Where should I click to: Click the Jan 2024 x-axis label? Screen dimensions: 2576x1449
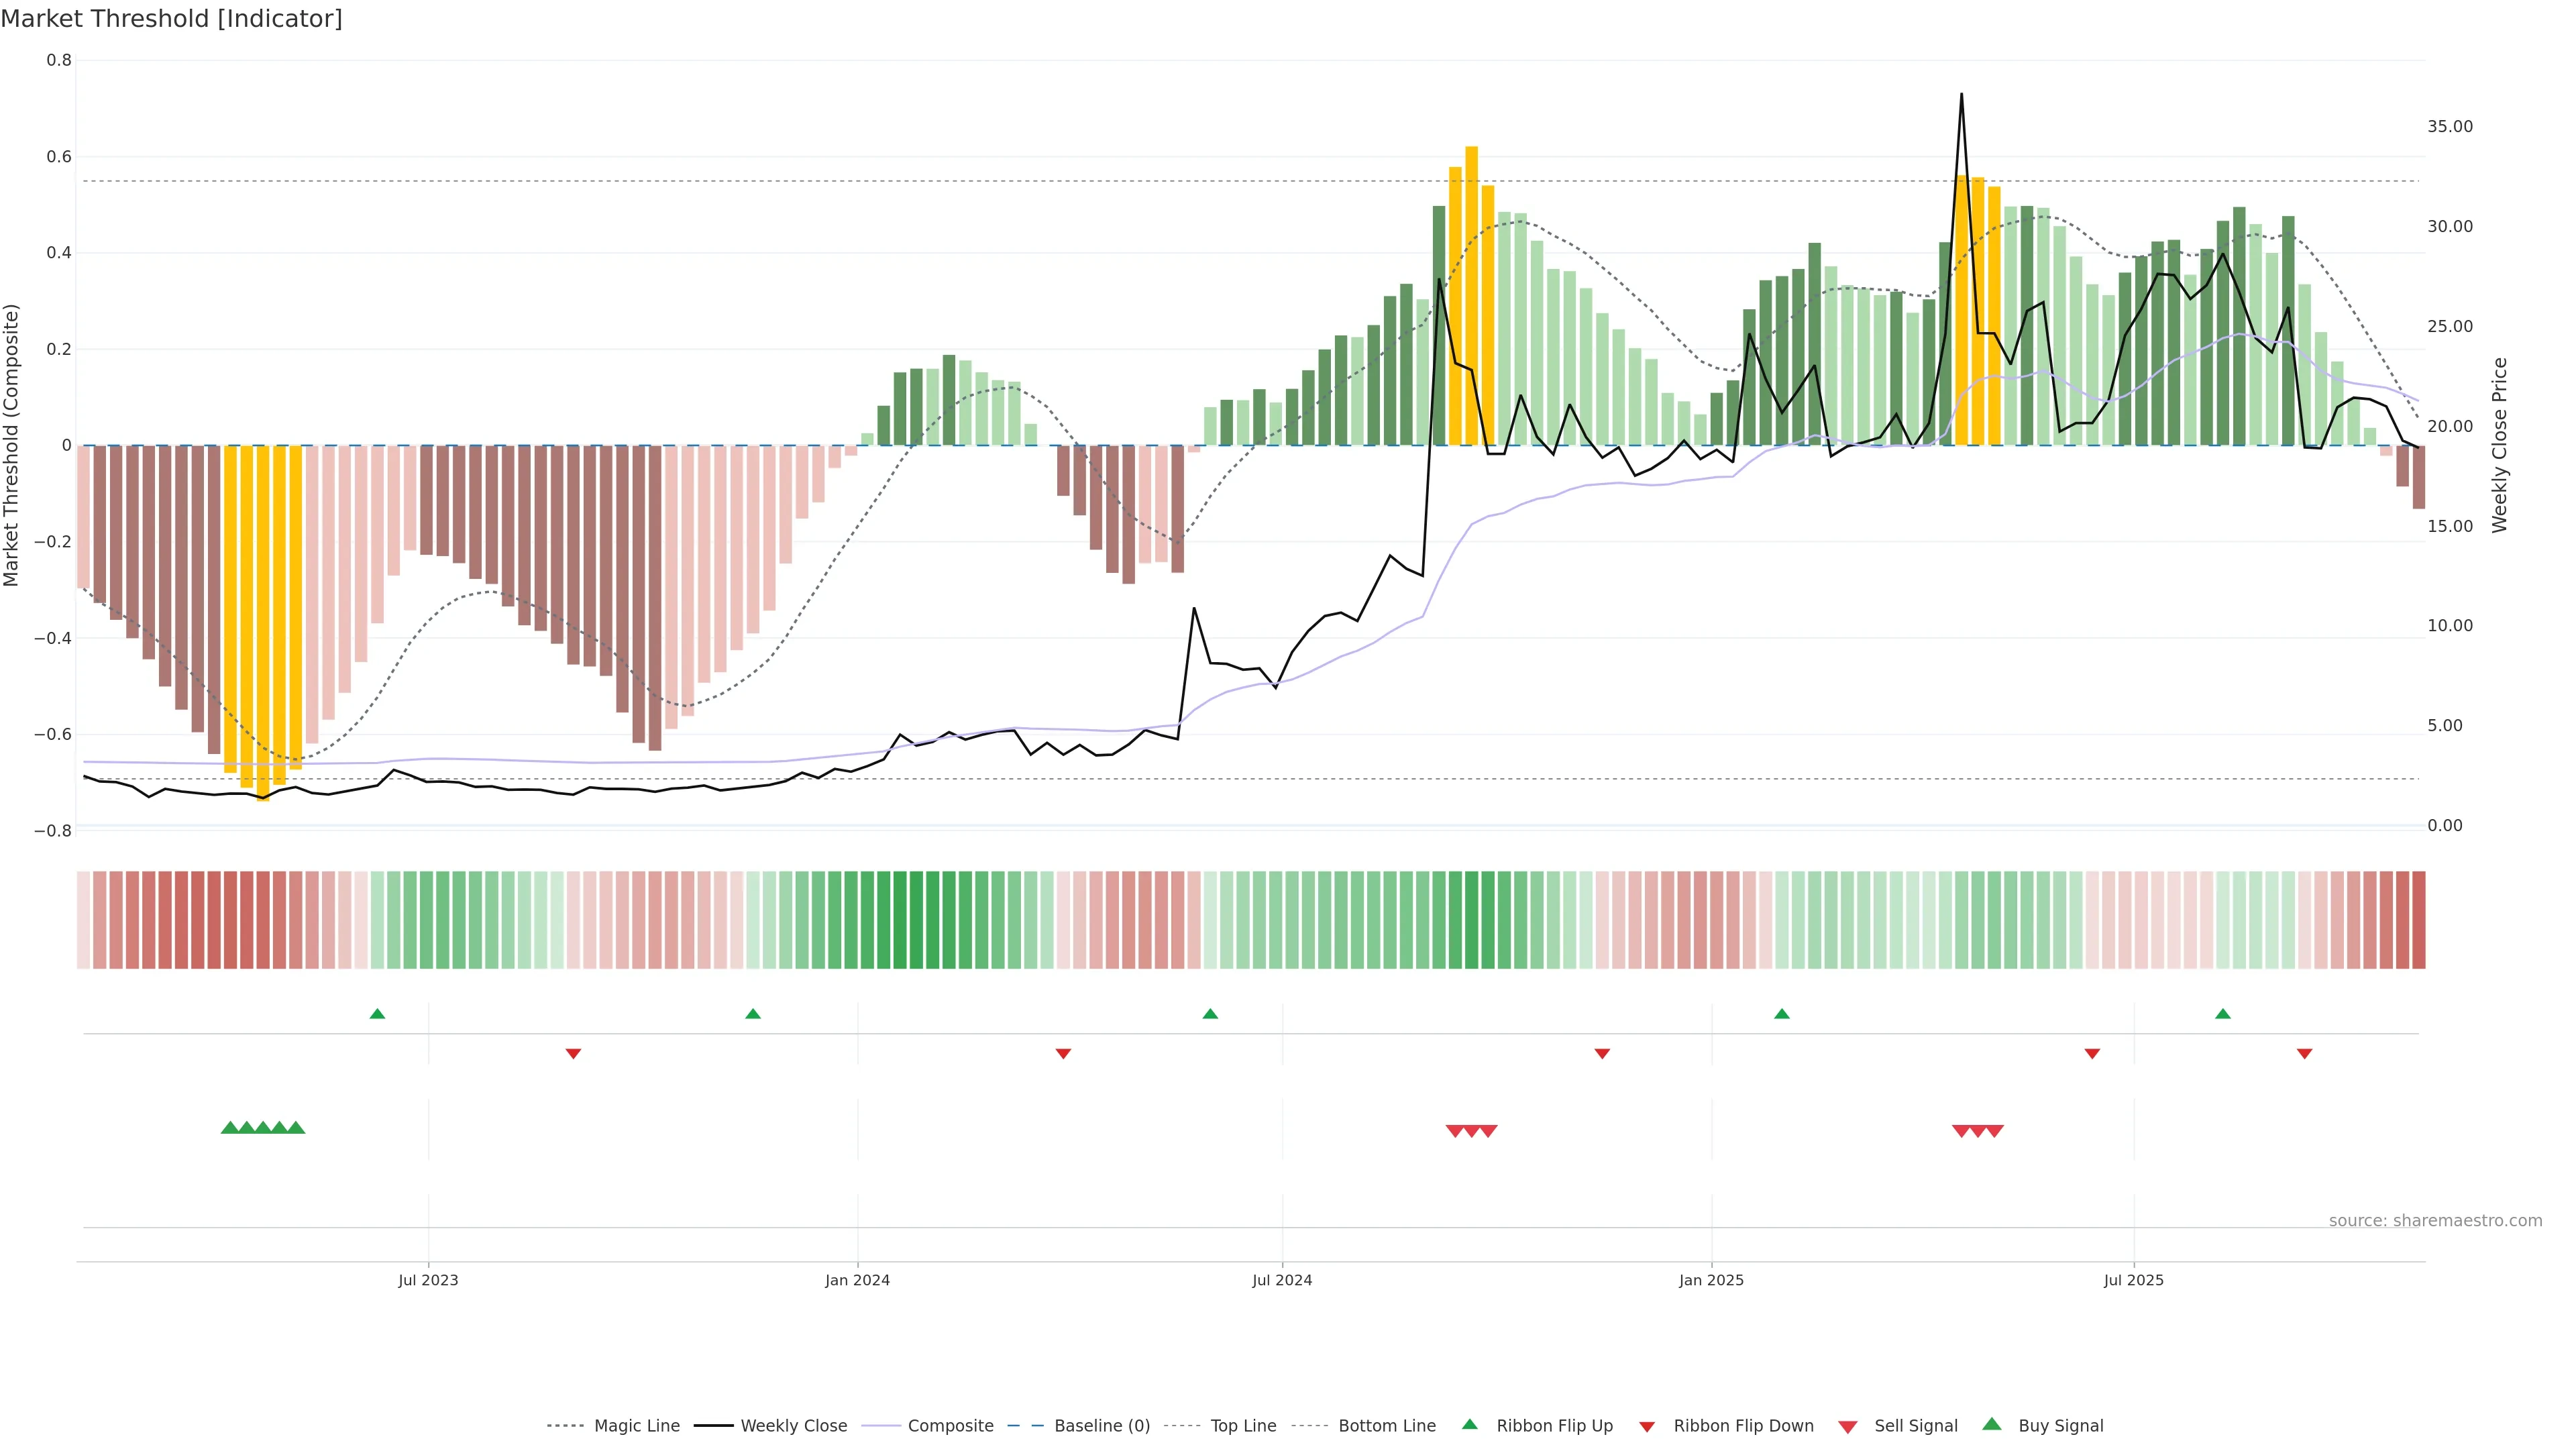click(857, 1280)
